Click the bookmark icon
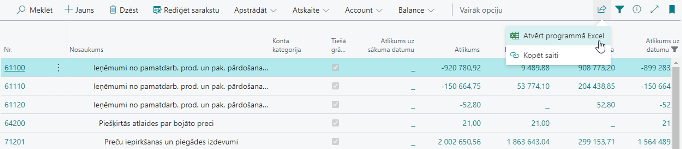This screenshot has height=149, width=682. pyautogui.click(x=672, y=10)
